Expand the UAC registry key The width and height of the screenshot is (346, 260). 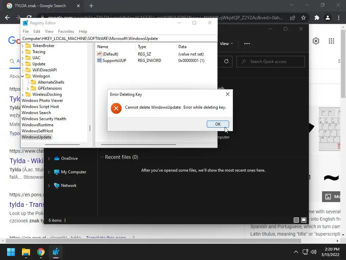[x=23, y=58]
